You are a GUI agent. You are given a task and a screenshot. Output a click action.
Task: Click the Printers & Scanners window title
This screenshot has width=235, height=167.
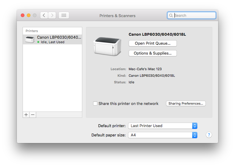tap(117, 16)
